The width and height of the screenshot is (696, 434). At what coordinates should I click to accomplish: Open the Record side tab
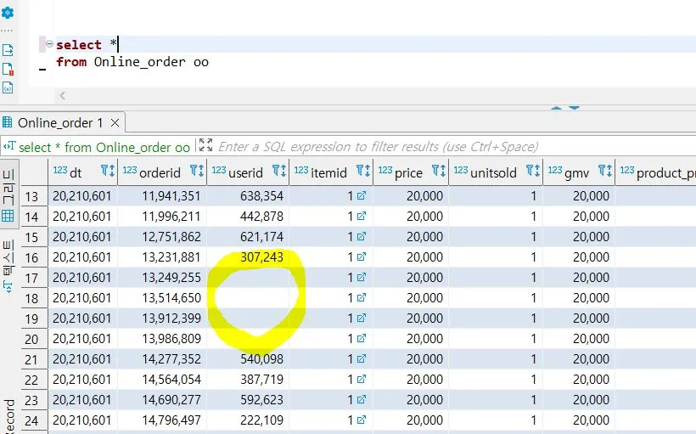pos(8,416)
